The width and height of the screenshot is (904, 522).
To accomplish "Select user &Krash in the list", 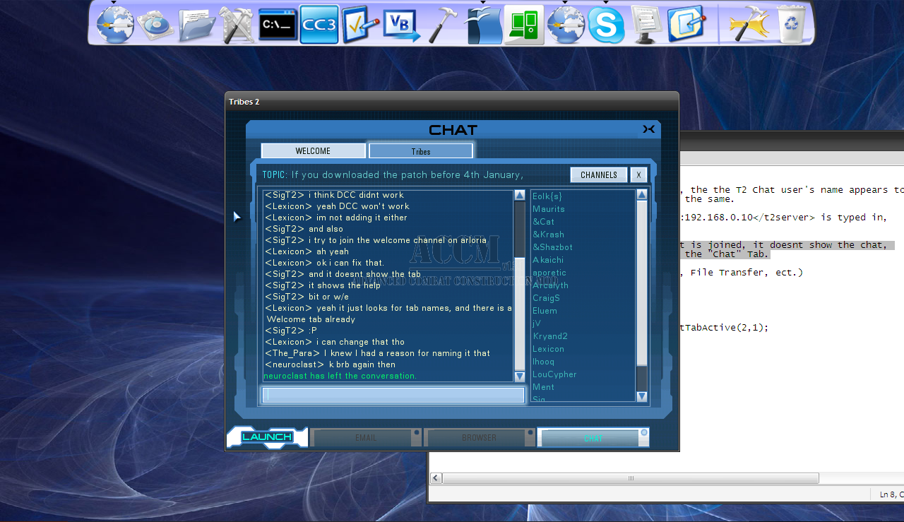I will (549, 235).
